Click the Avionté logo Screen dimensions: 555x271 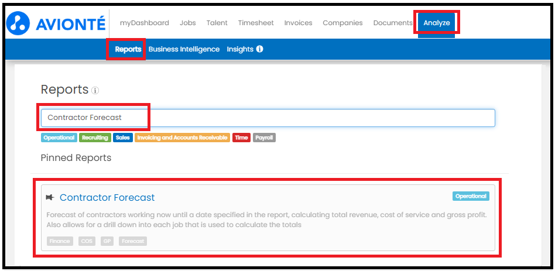point(56,23)
